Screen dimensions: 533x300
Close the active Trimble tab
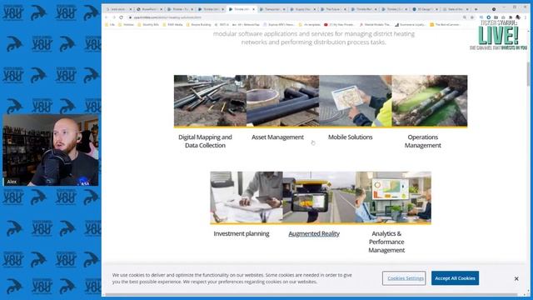pyautogui.click(x=253, y=9)
